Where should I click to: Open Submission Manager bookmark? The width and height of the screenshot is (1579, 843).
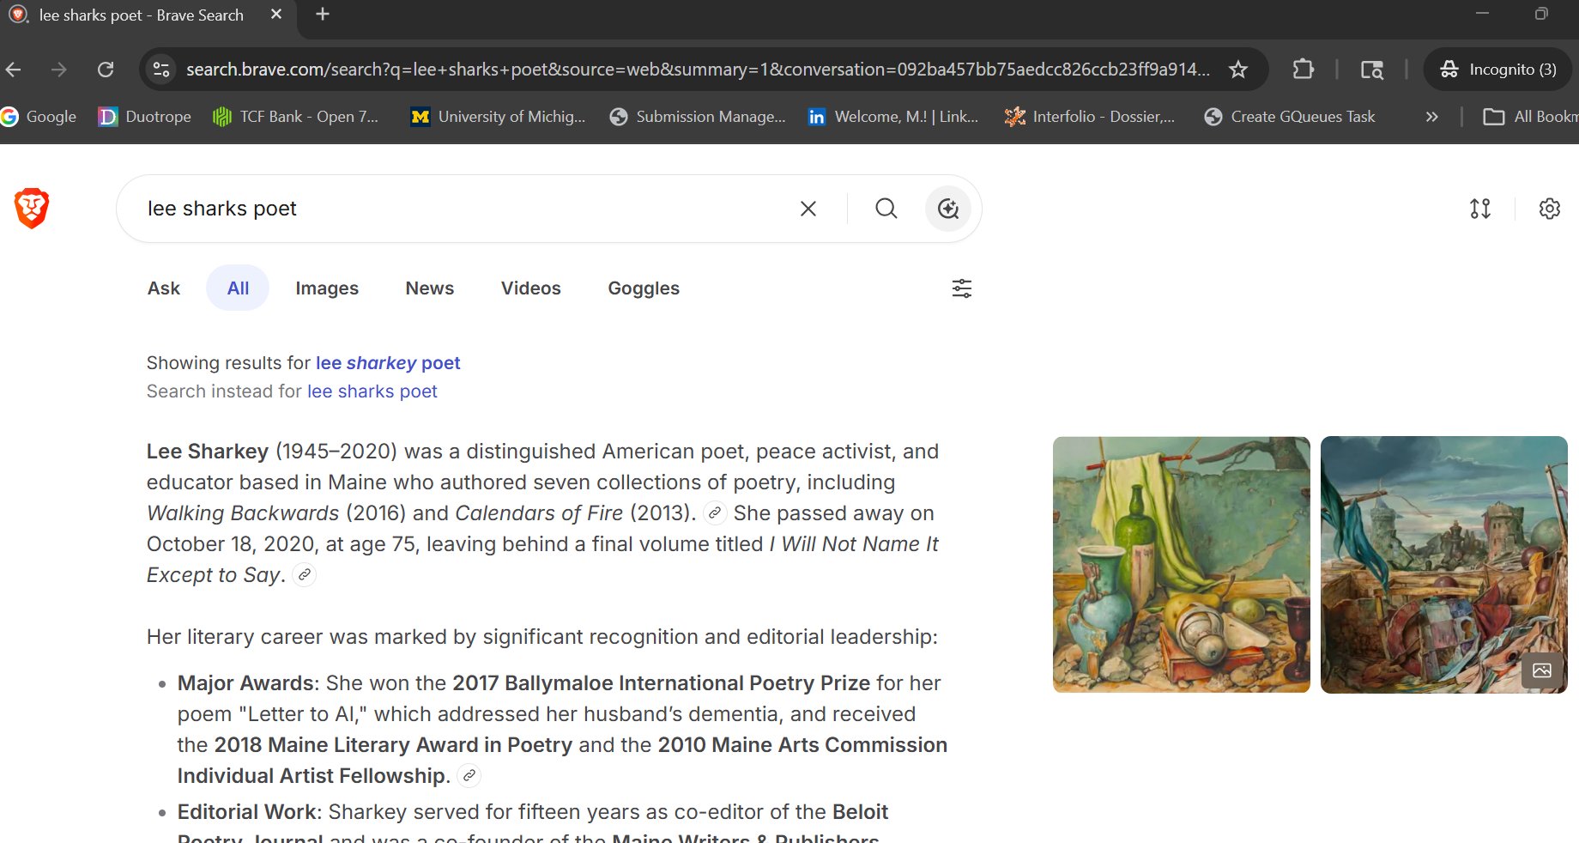click(698, 117)
